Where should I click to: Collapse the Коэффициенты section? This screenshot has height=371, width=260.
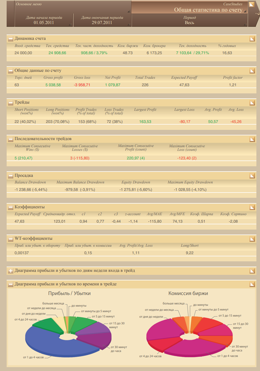[10, 207]
